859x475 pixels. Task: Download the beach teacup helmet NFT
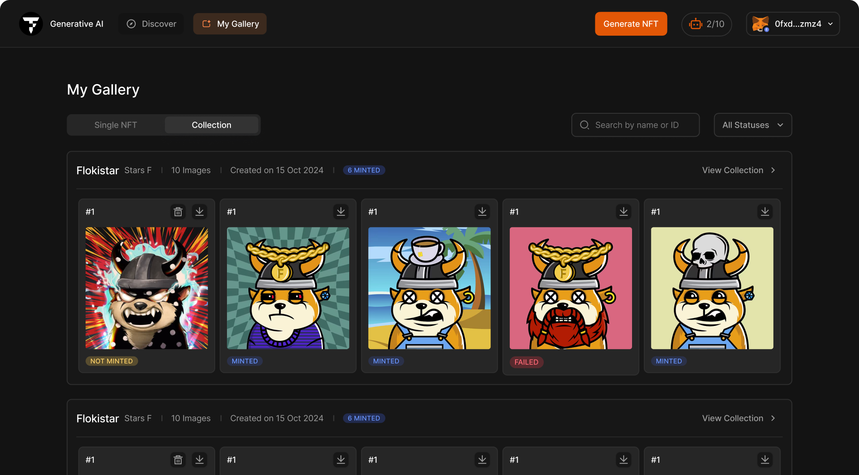[x=482, y=212]
